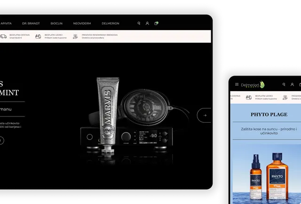Open search in the mobile mockup header
The image size is (301, 204).
coord(284,84)
